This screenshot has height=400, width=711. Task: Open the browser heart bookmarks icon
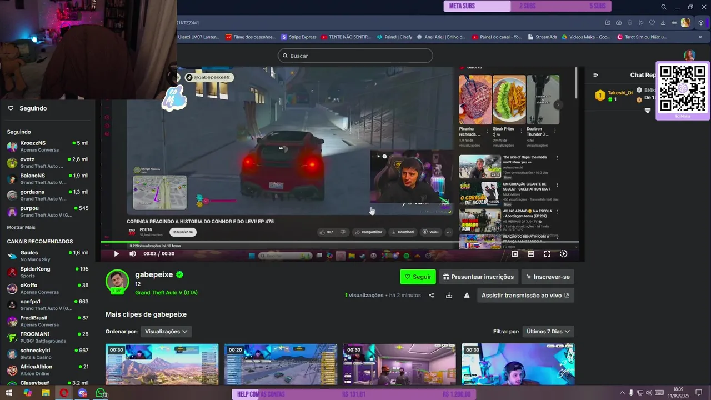[652, 23]
